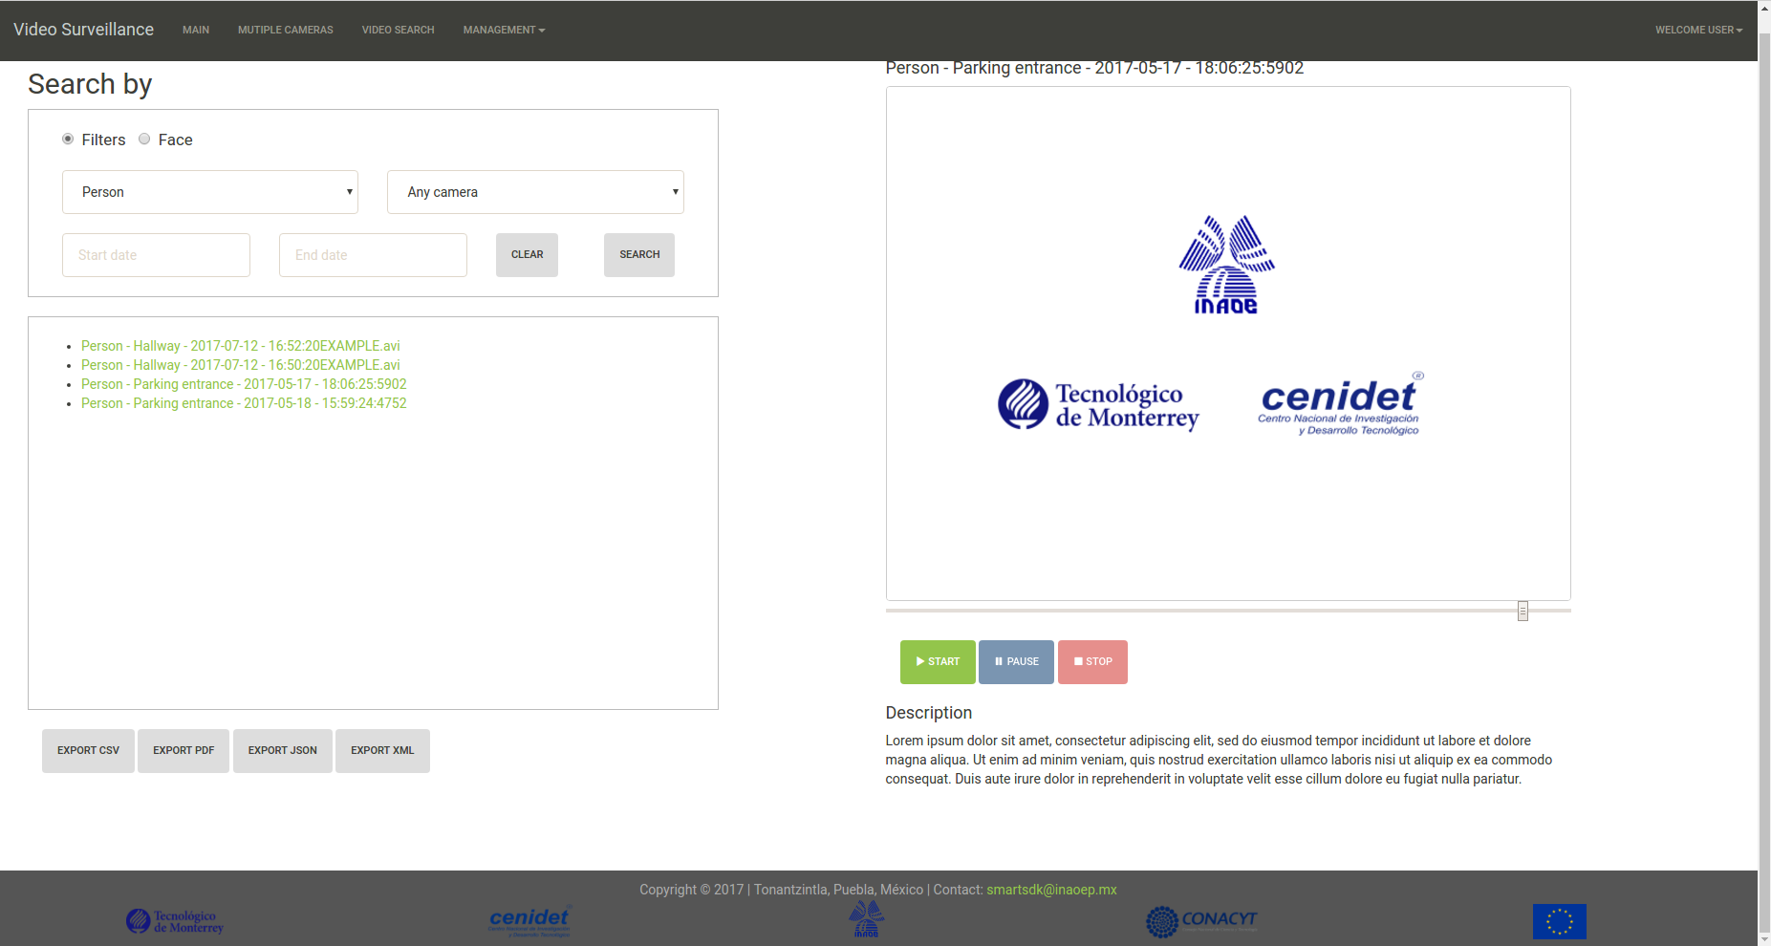Open Parking entrance 2017-05-17 result
This screenshot has height=946, width=1771.
point(244,384)
